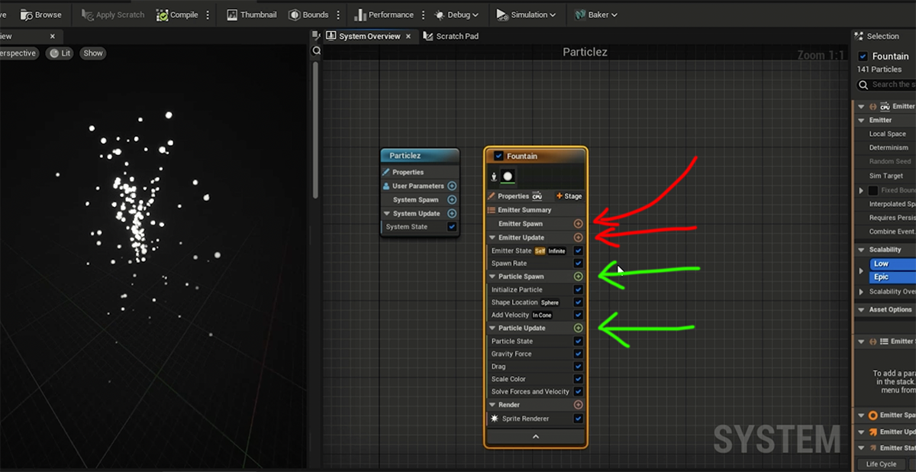
Task: Click the Thumbnail toolbar icon
Action: 251,15
